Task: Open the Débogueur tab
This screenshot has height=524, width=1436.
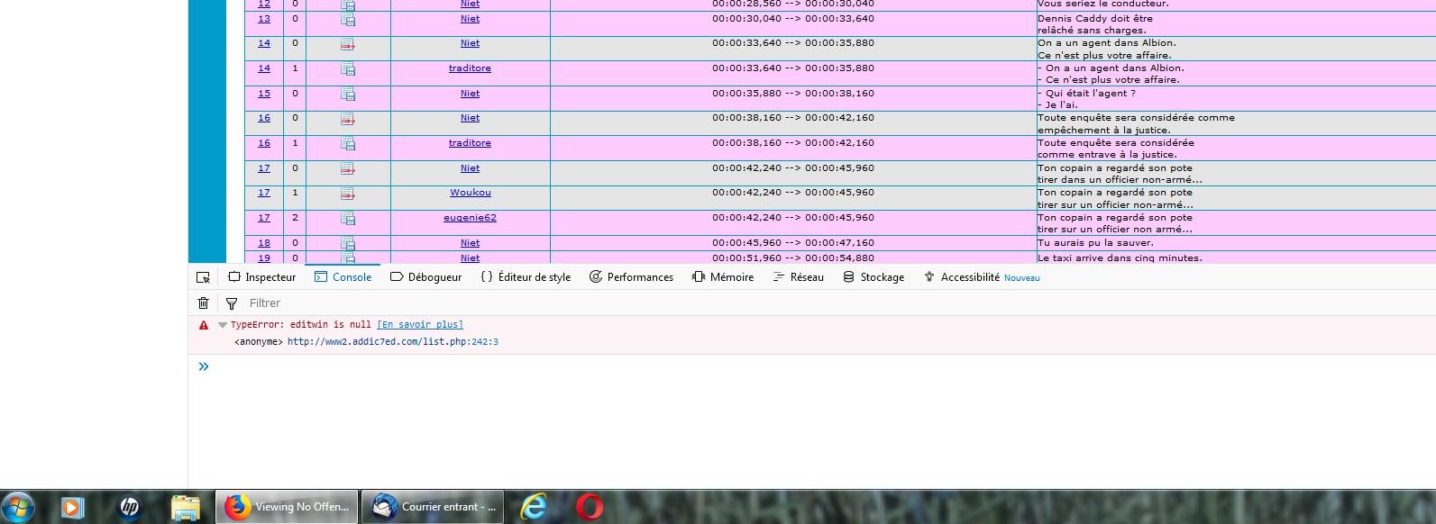Action: pyautogui.click(x=425, y=277)
